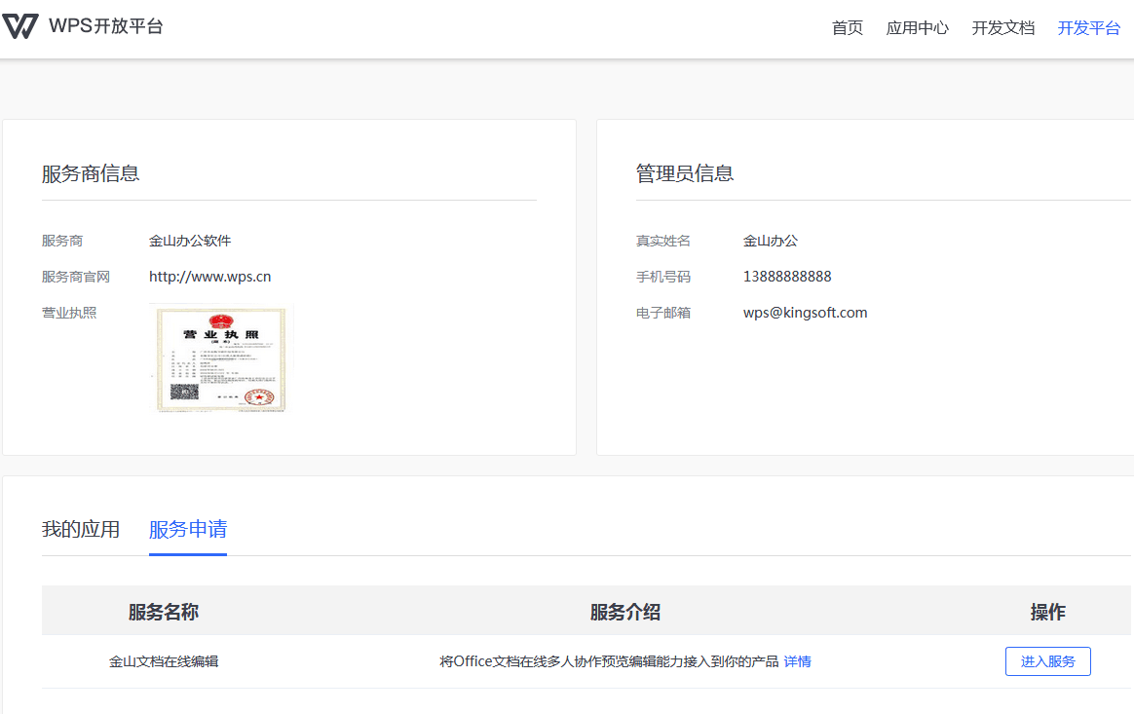Click the wps@kingsoft.com email address
The height and width of the screenshot is (714, 1134).
pyautogui.click(x=805, y=313)
